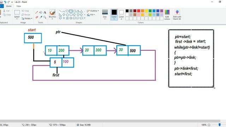226x127 pixels.
Task: Activate Color 1 foreground selector
Action: pyautogui.click(x=114, y=14)
